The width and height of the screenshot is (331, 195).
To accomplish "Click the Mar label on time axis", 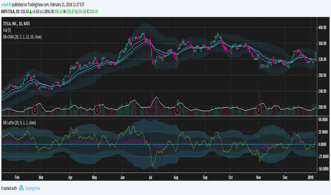I will pyautogui.click(x=41, y=178).
